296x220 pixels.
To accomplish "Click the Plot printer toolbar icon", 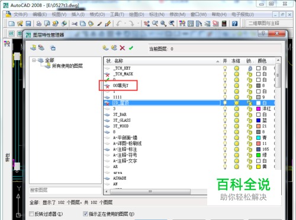I will [39, 24].
